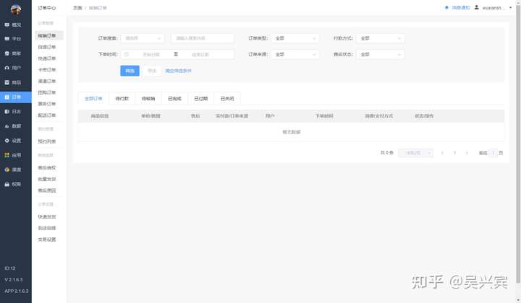Click the 页面 breadcrumb link
Viewport: 521px width, 303px height.
[x=77, y=8]
